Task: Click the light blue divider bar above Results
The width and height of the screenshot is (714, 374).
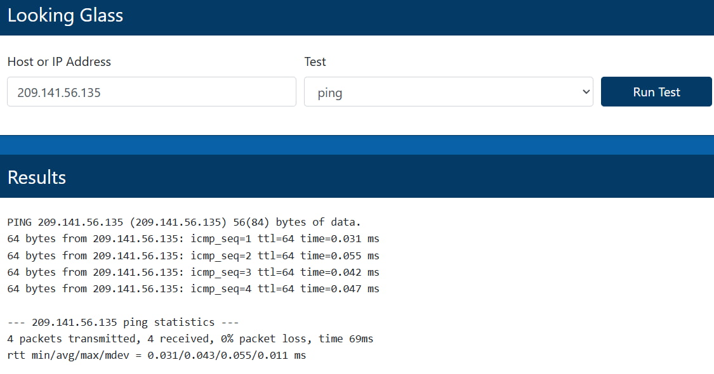Action: tap(357, 145)
